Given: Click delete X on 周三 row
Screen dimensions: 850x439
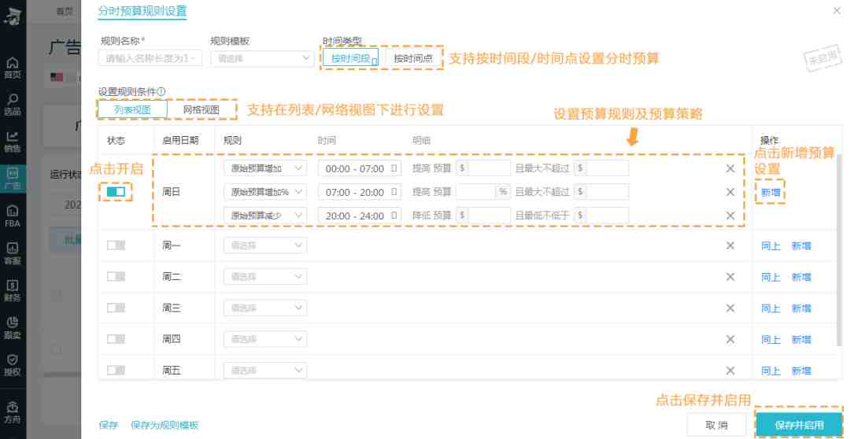Looking at the screenshot, I should [x=730, y=308].
